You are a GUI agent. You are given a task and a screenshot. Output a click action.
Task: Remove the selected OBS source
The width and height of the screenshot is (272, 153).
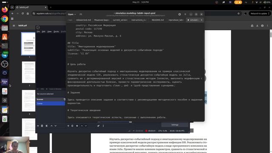(x=72, y=126)
